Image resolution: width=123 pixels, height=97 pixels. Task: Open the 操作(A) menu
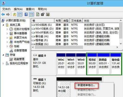(x=18, y=9)
